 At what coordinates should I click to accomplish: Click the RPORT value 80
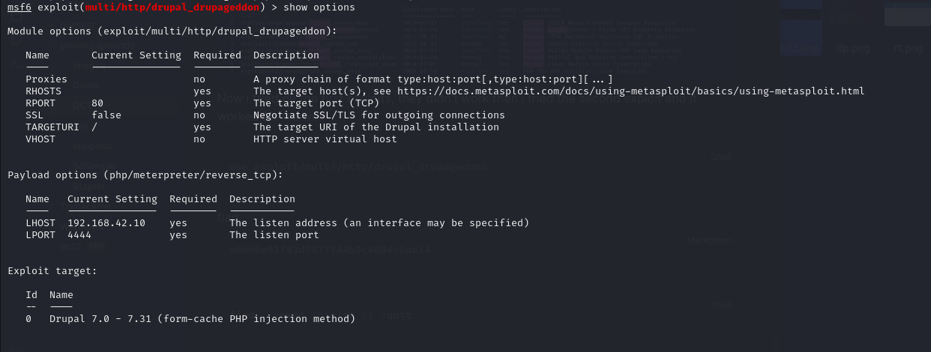97,103
